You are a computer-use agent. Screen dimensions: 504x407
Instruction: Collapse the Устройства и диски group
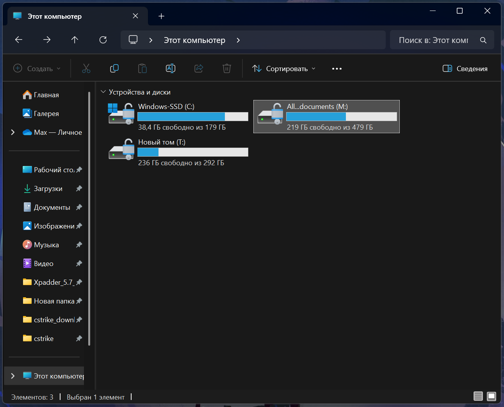click(x=103, y=92)
